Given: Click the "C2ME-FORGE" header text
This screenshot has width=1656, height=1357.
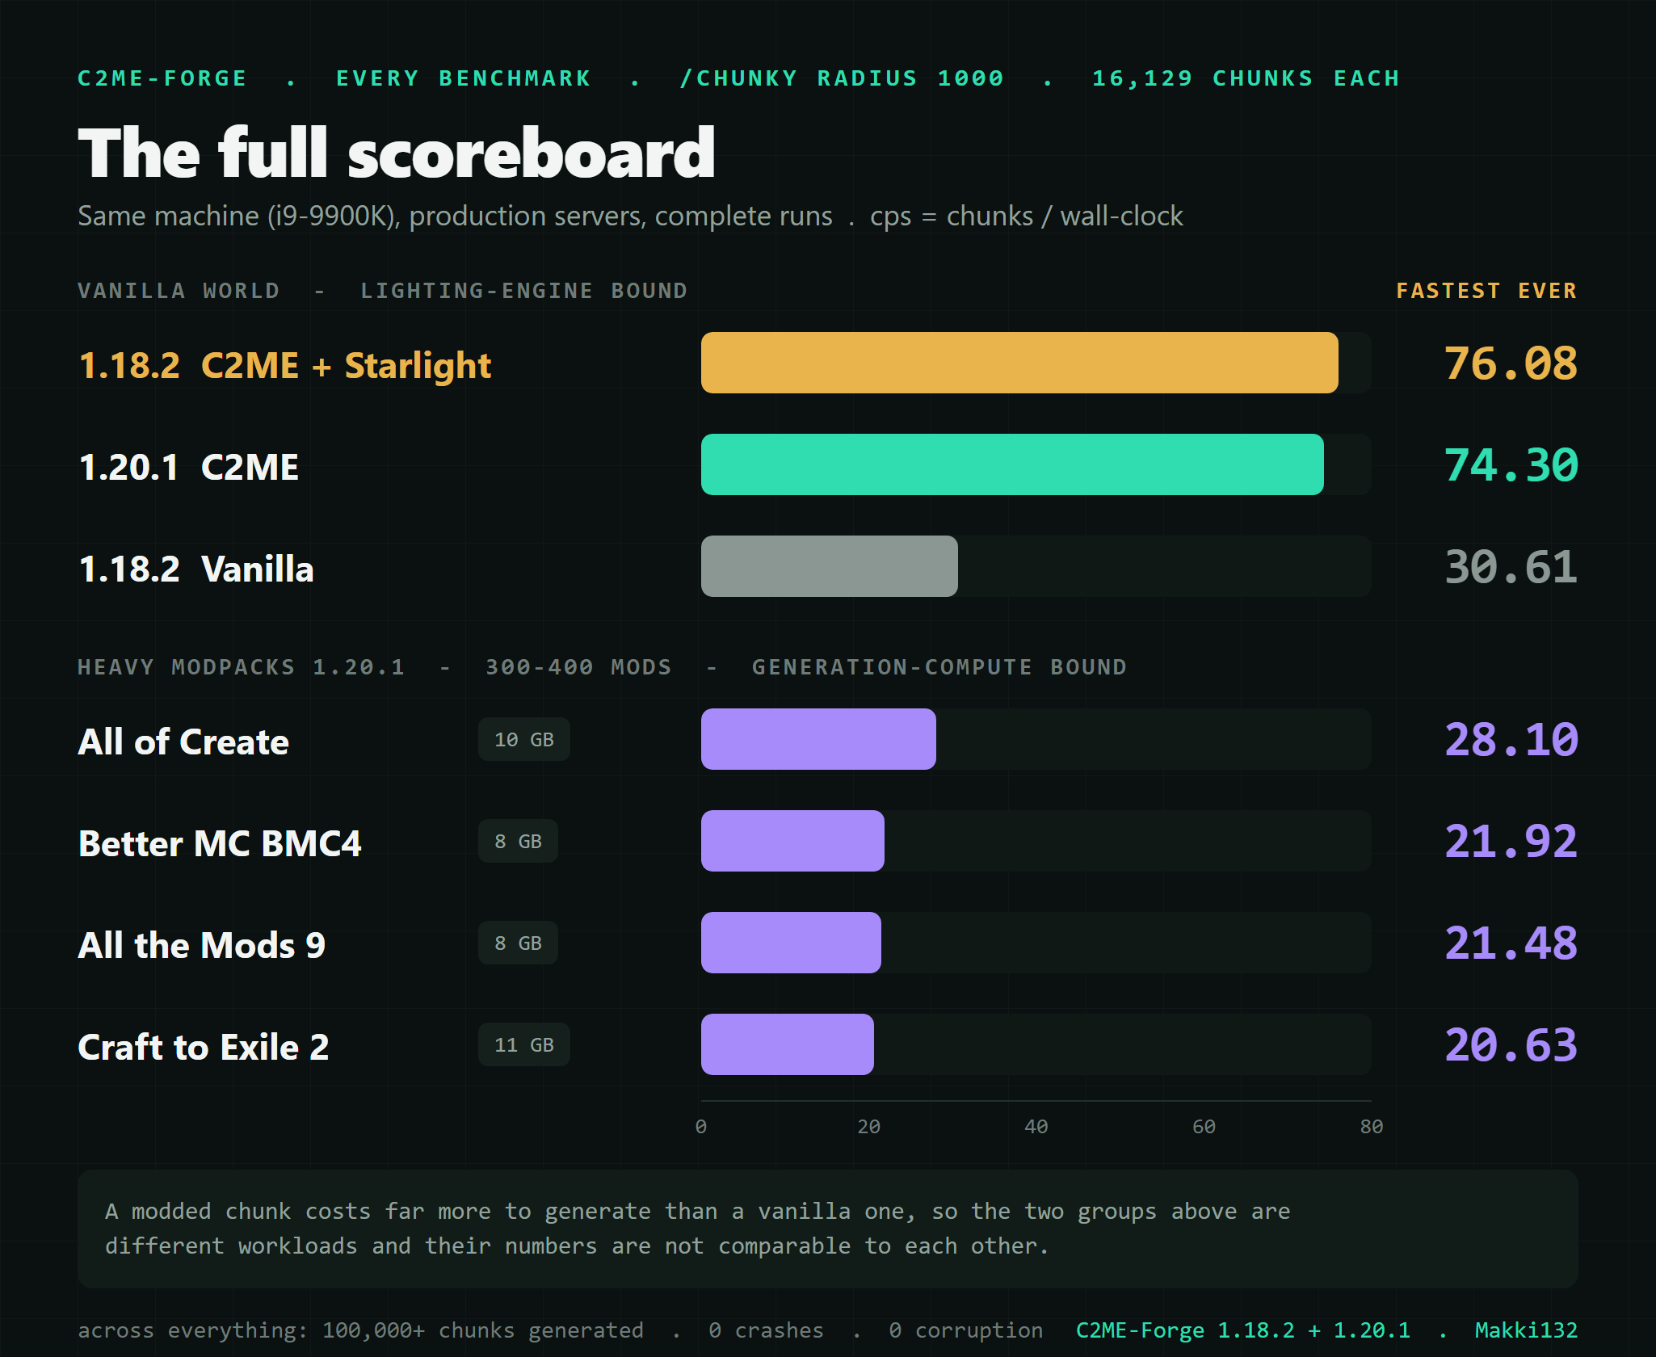Looking at the screenshot, I should (162, 78).
